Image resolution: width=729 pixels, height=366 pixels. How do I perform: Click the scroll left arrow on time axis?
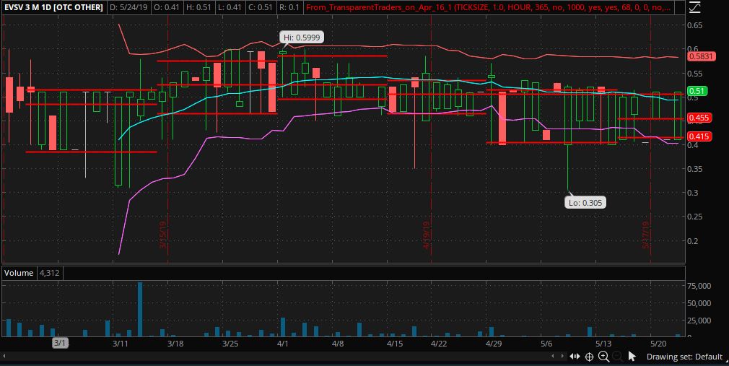point(552,356)
